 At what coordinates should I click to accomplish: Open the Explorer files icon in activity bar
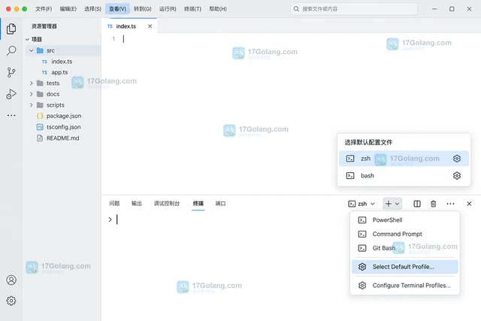(x=11, y=29)
